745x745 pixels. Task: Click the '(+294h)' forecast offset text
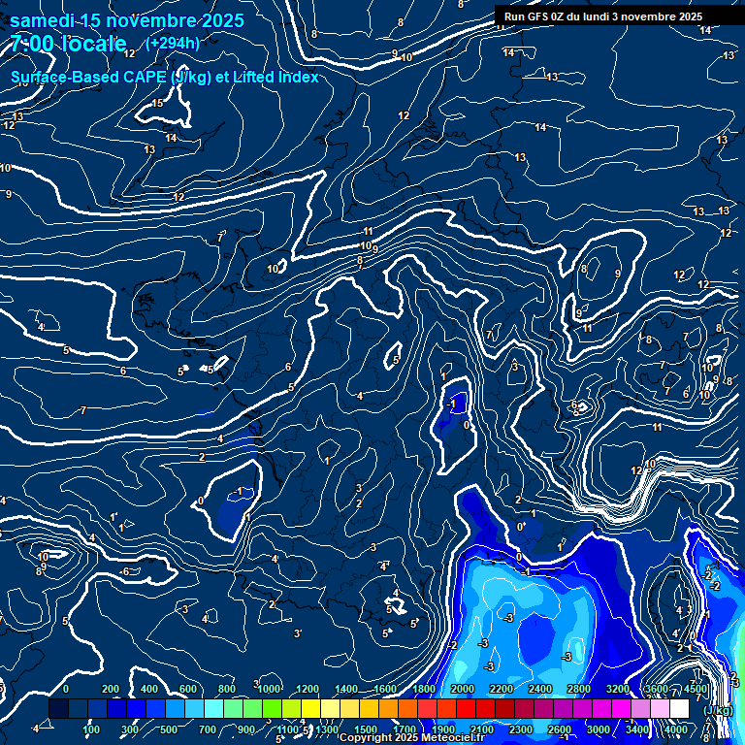click(x=173, y=44)
